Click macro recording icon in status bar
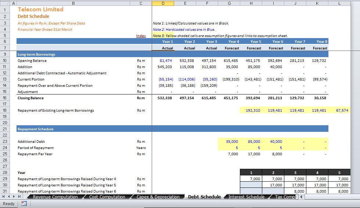360x208 pixels. point(24,204)
